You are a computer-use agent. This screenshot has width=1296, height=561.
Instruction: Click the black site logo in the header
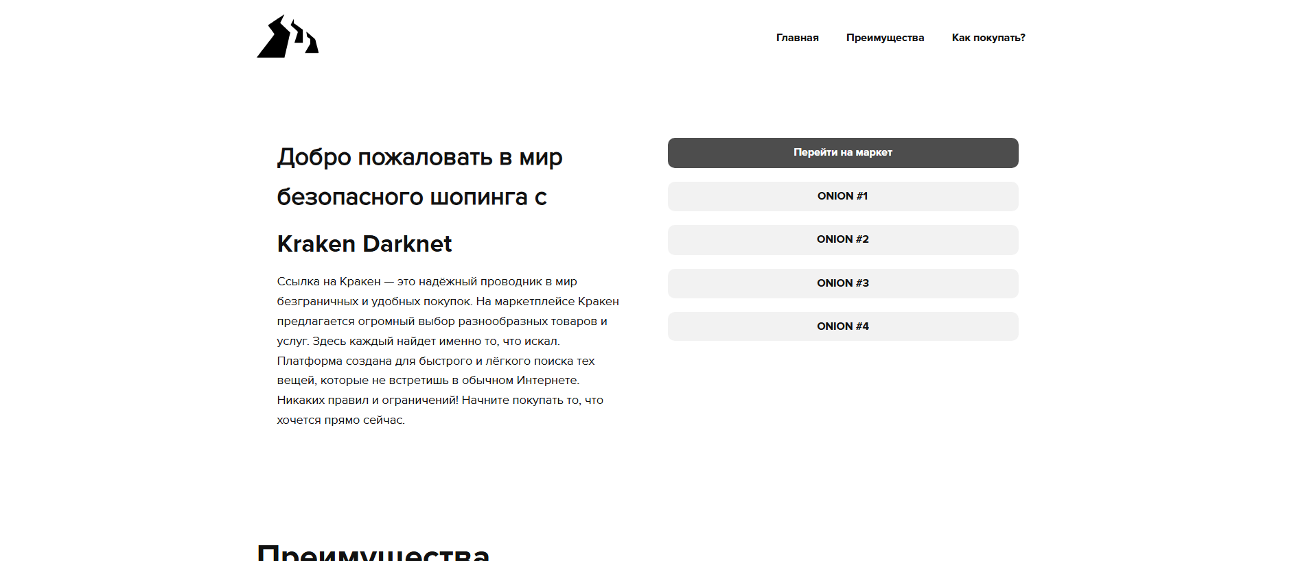(x=288, y=36)
